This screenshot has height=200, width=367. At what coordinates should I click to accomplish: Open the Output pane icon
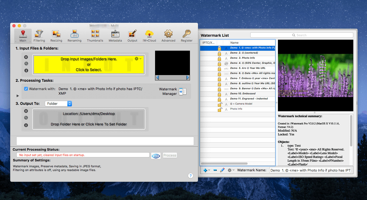pyautogui.click(x=132, y=36)
